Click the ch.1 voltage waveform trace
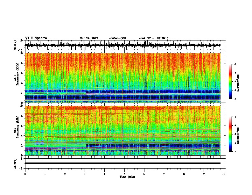Screen dimensions: 252x195 click(122, 45)
